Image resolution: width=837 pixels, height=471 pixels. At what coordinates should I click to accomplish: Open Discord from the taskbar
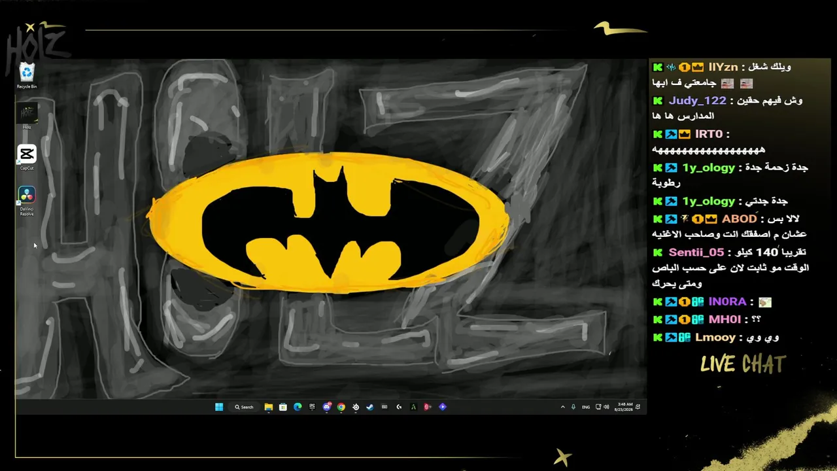click(327, 407)
